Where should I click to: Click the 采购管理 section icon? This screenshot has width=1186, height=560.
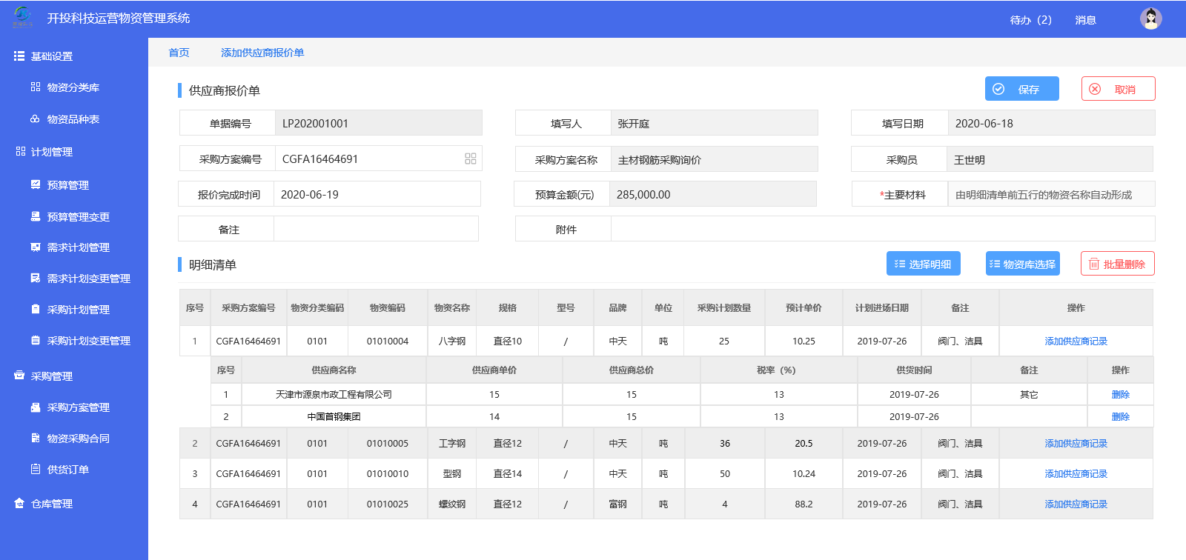(19, 376)
